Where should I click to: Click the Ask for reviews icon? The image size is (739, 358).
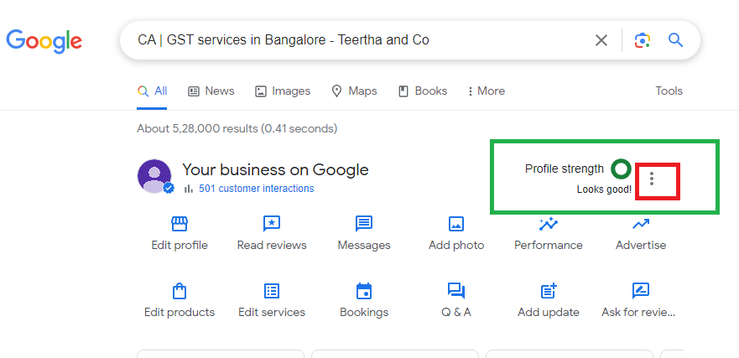pyautogui.click(x=641, y=291)
